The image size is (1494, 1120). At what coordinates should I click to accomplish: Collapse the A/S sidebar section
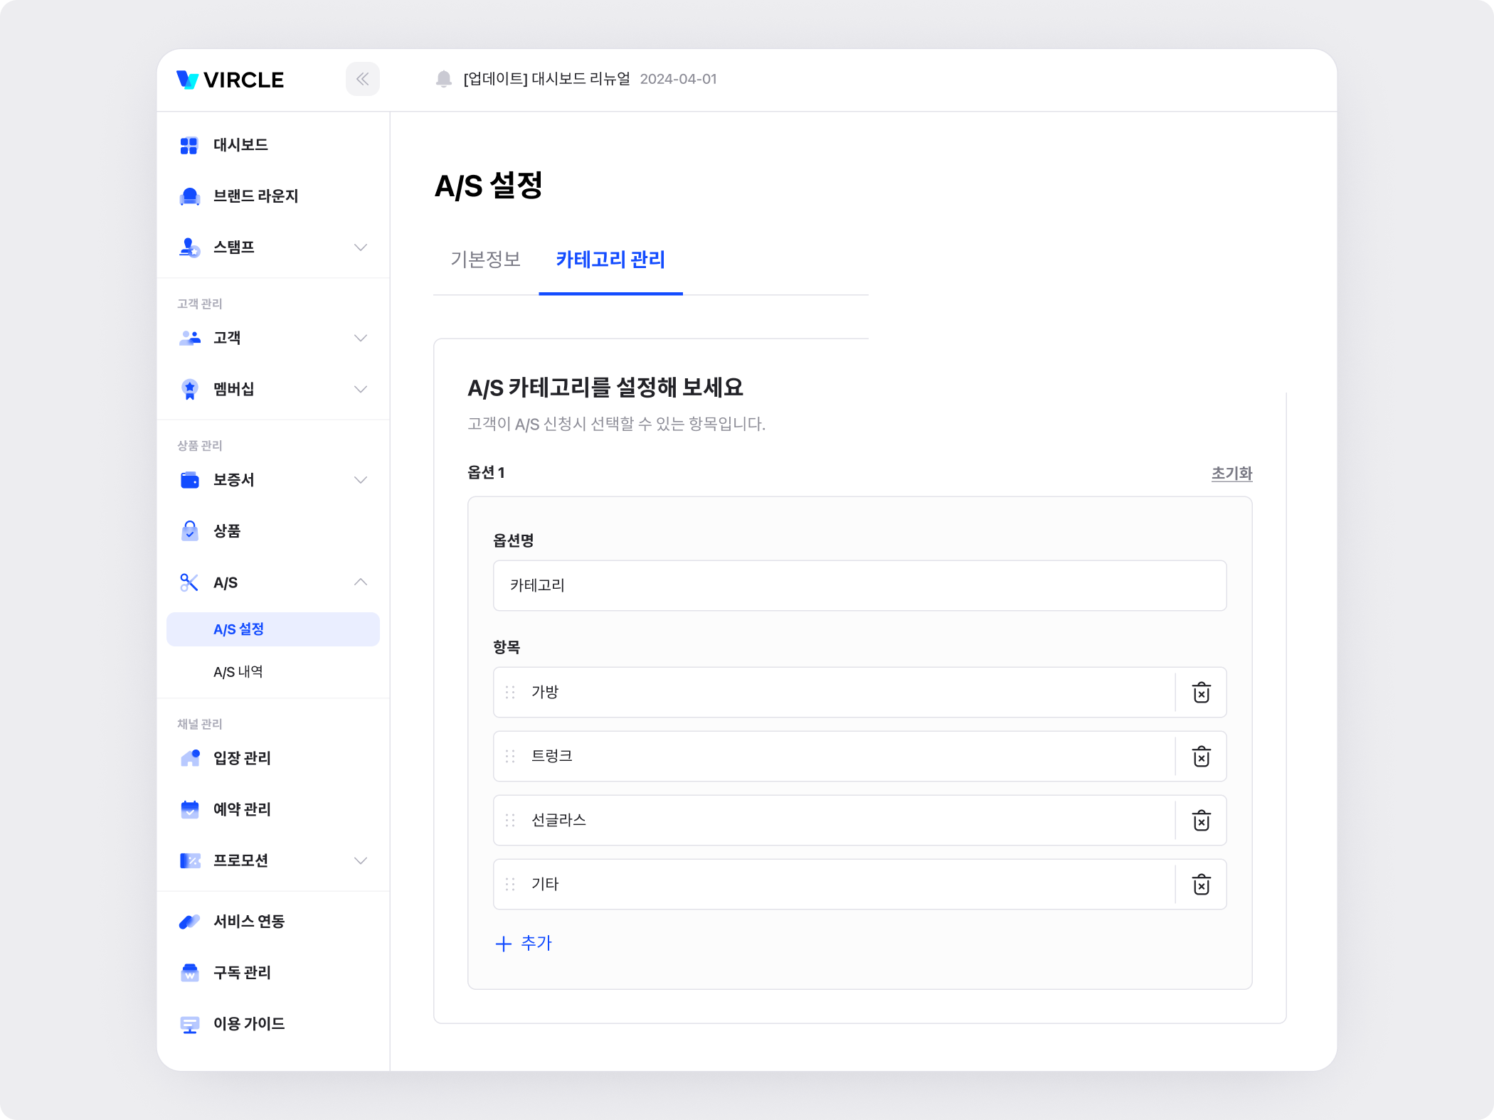361,582
